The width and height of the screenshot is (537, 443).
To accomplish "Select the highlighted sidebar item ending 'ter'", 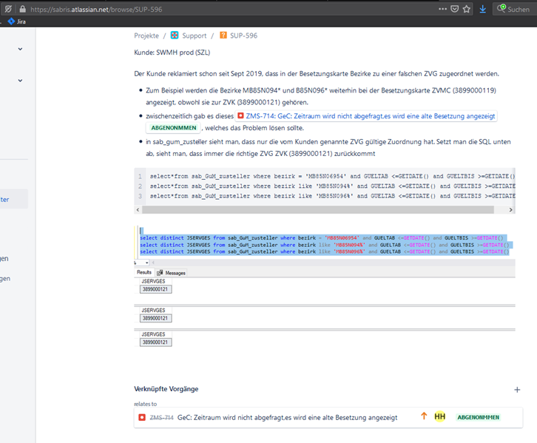I will (x=14, y=199).
